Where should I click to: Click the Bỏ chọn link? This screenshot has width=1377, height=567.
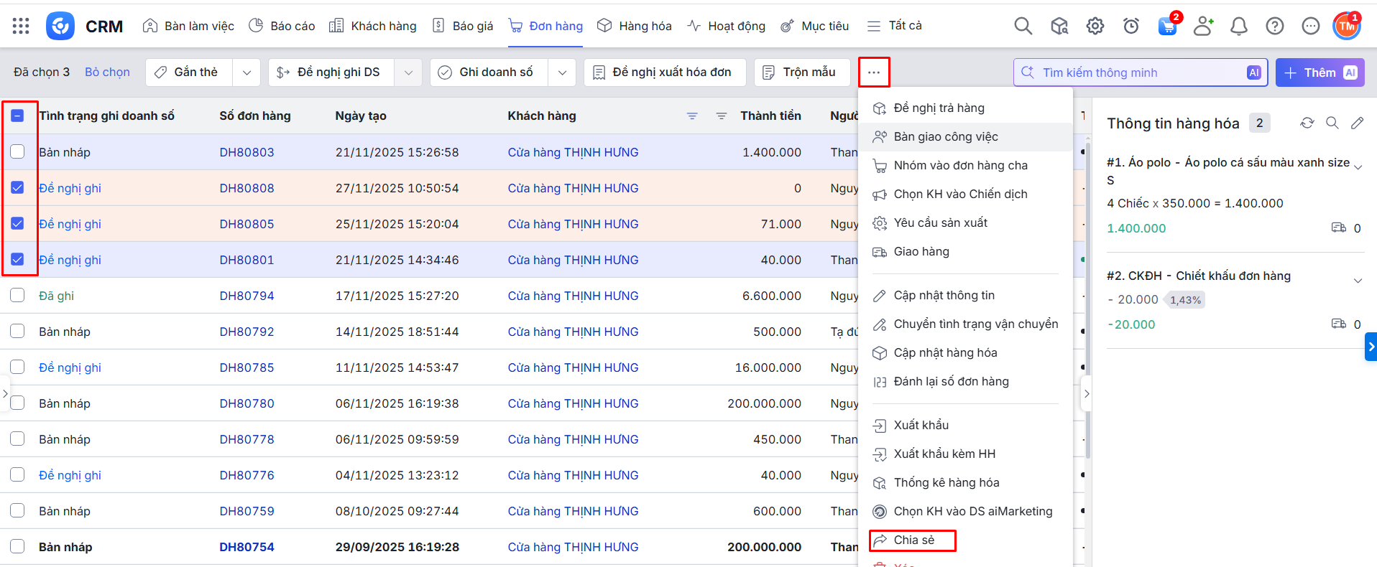click(x=107, y=72)
